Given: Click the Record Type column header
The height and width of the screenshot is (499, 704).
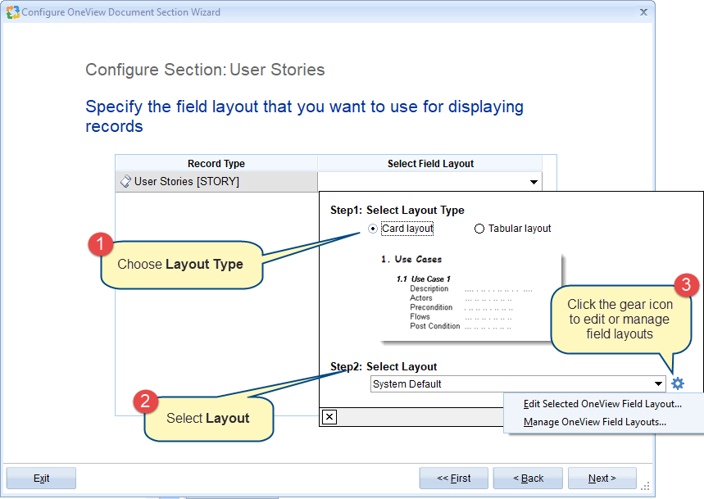Looking at the screenshot, I should tap(216, 164).
